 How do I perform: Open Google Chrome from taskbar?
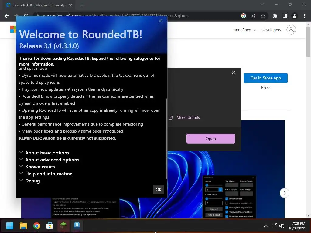click(37, 226)
